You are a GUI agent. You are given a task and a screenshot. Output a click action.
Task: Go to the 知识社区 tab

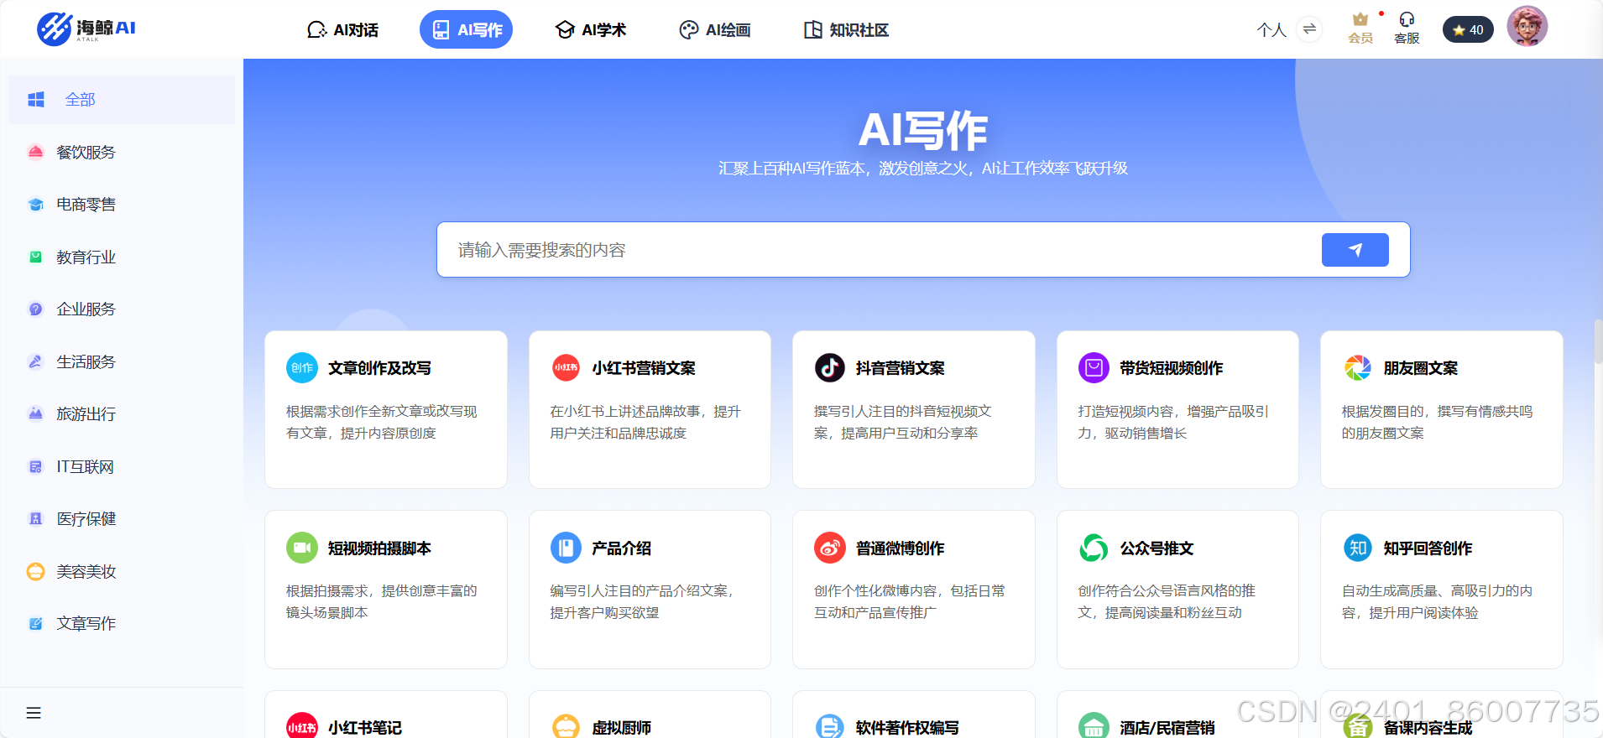click(846, 30)
